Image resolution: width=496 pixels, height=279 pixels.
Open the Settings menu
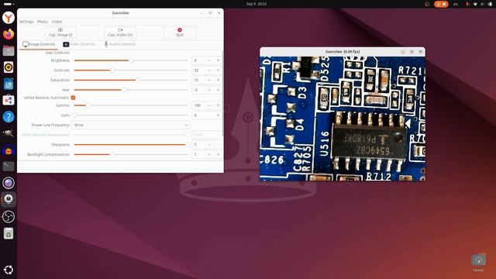pos(26,22)
